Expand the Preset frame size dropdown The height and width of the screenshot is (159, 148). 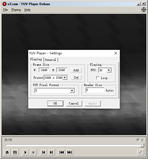point(65,78)
